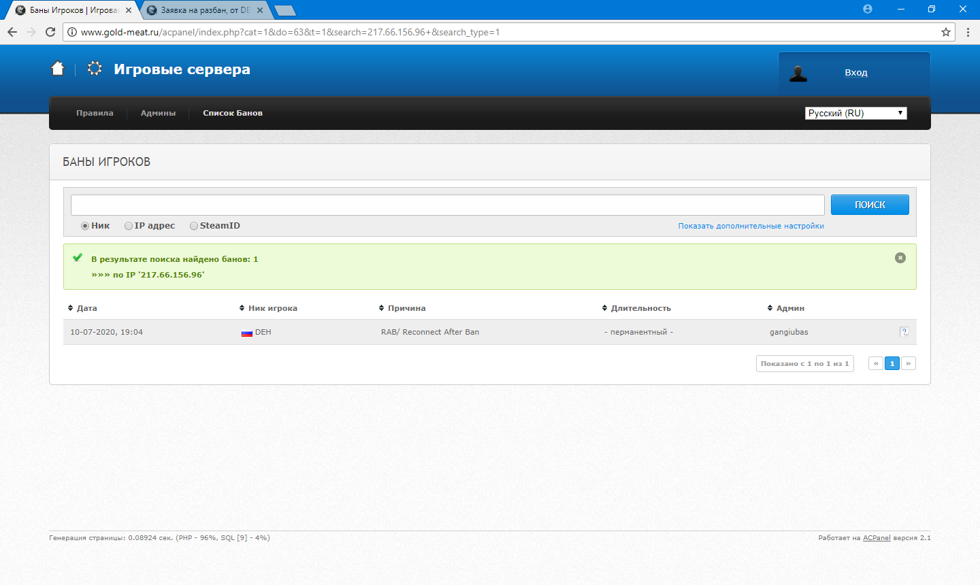Click the admin name gangiubas
This screenshot has width=980, height=585.
click(789, 332)
